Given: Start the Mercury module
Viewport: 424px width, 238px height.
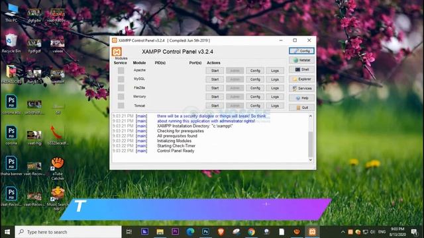Looking at the screenshot, I should (x=215, y=97).
